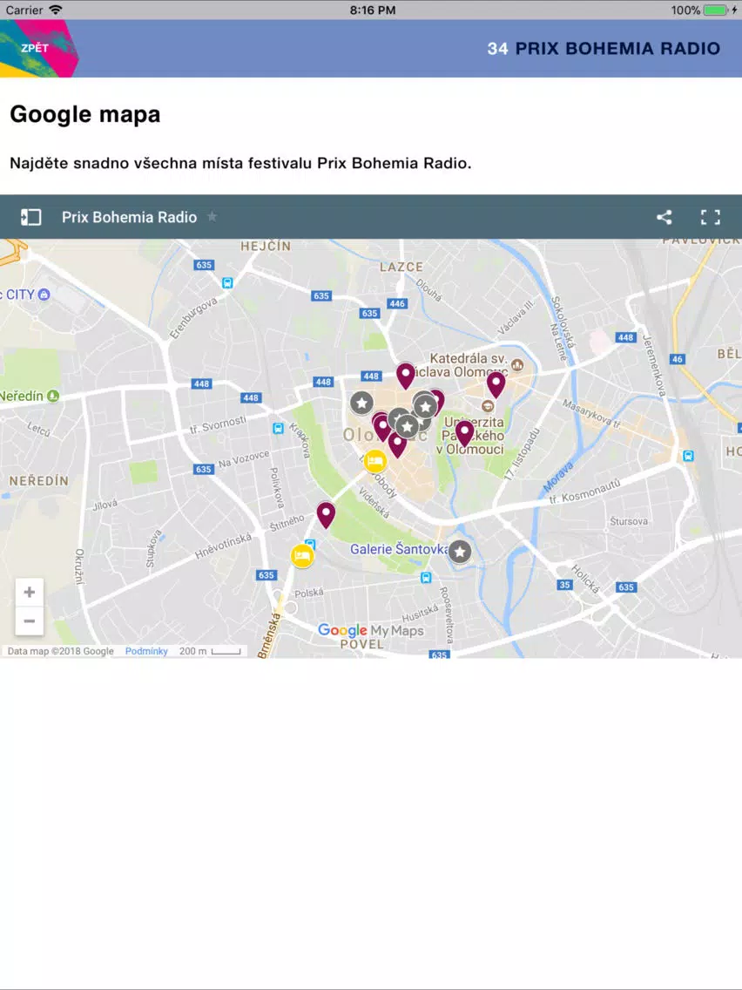The width and height of the screenshot is (742, 990).
Task: Click the Katedrála sv. Václava map label
Action: point(469,365)
